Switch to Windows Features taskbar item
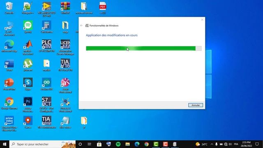The image size is (263, 148). pos(175,144)
